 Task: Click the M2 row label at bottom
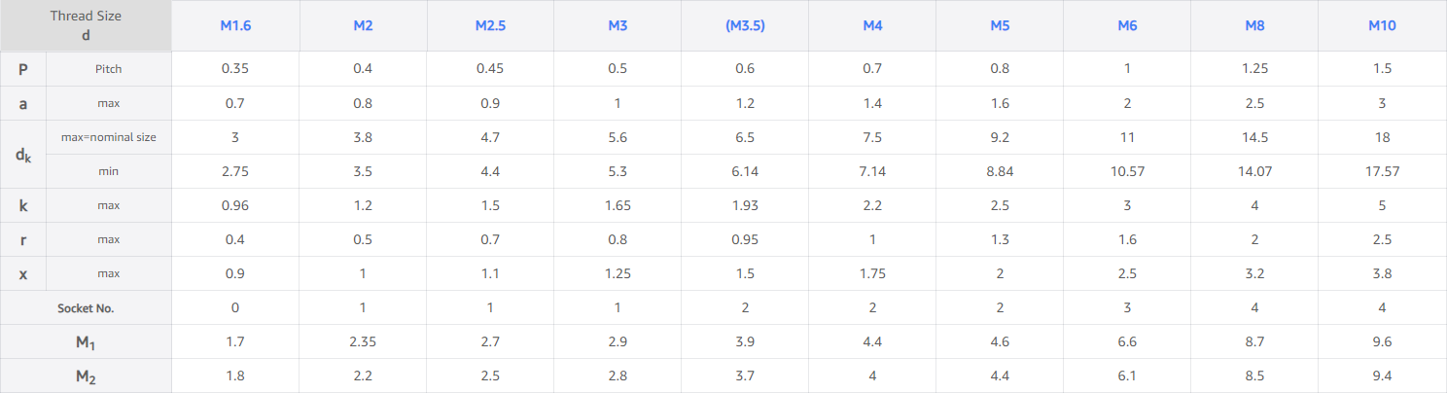pos(86,375)
